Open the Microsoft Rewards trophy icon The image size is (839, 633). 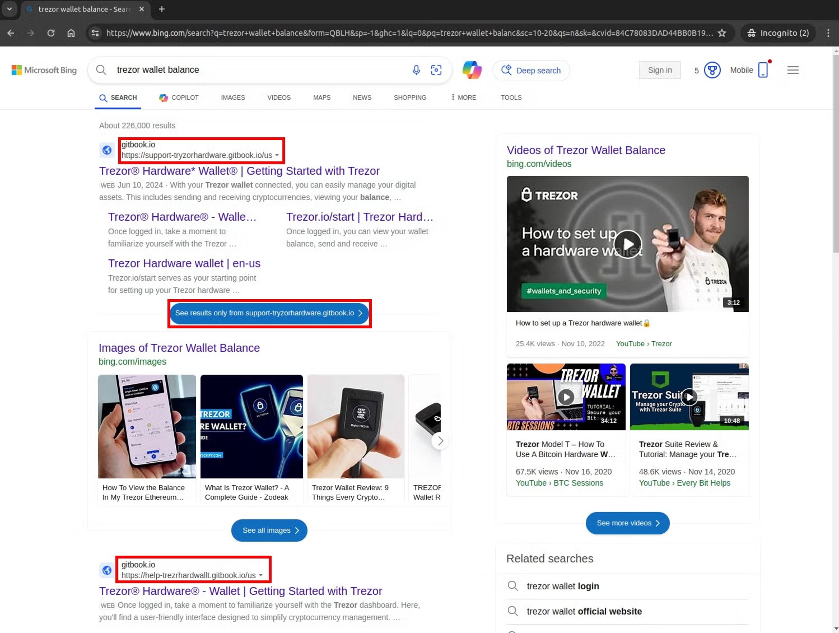tap(712, 70)
